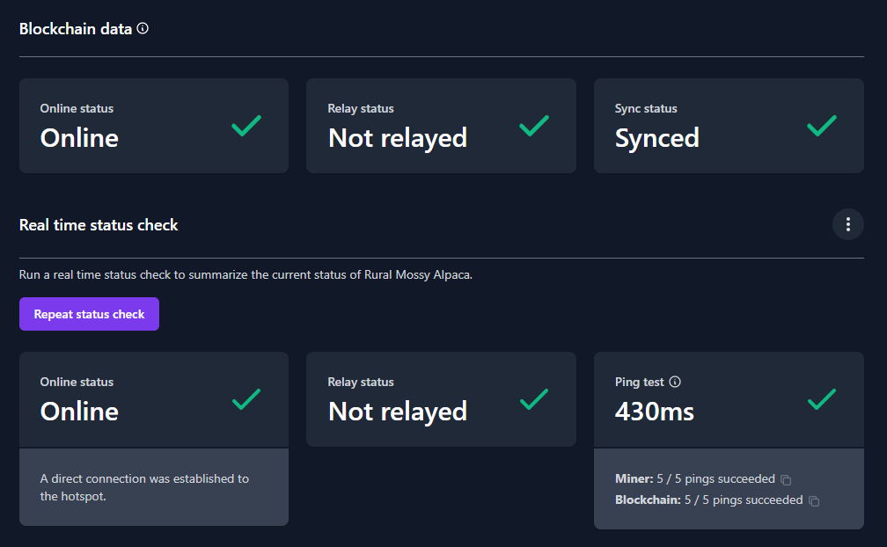887x547 pixels.
Task: Click 'Online' value in the real-time status card
Action: click(x=79, y=412)
